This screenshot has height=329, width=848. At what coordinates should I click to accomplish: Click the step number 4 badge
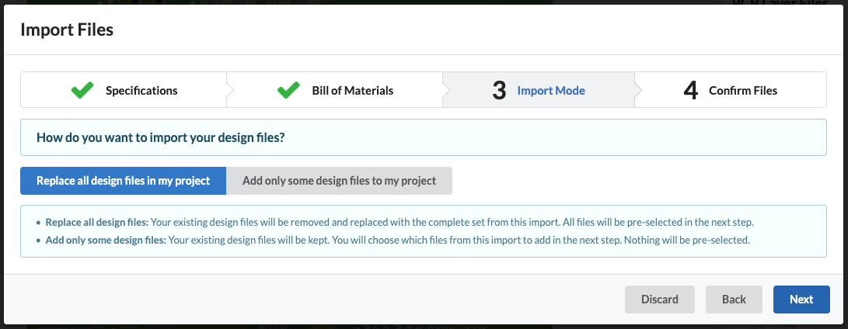pos(690,90)
